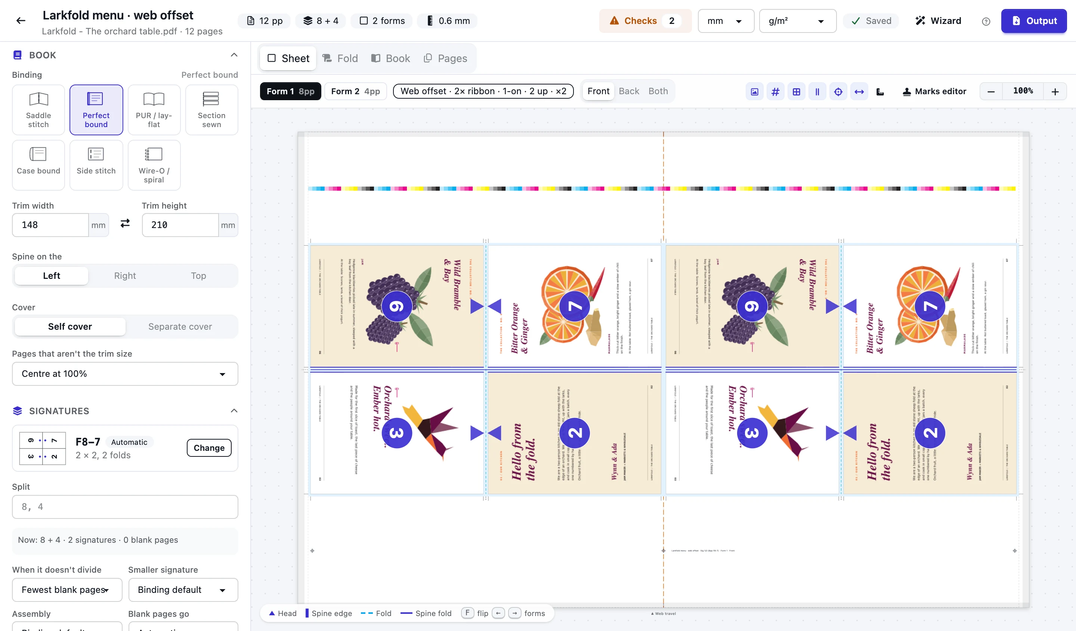Zoom in with the plus button
The height and width of the screenshot is (631, 1076).
pyautogui.click(x=1055, y=92)
